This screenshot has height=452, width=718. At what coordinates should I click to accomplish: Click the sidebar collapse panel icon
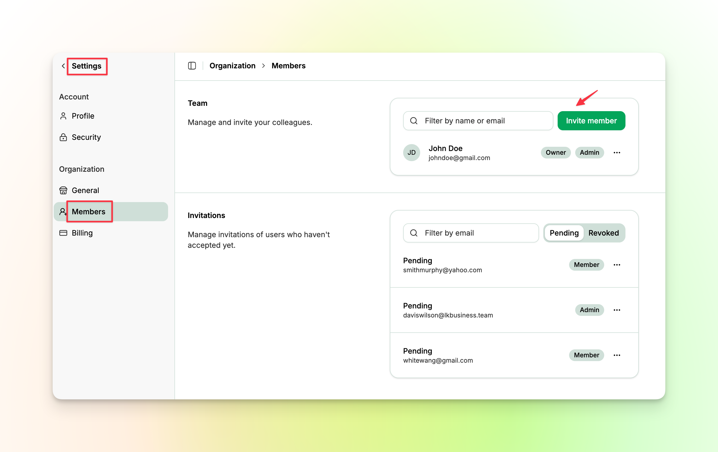192,66
